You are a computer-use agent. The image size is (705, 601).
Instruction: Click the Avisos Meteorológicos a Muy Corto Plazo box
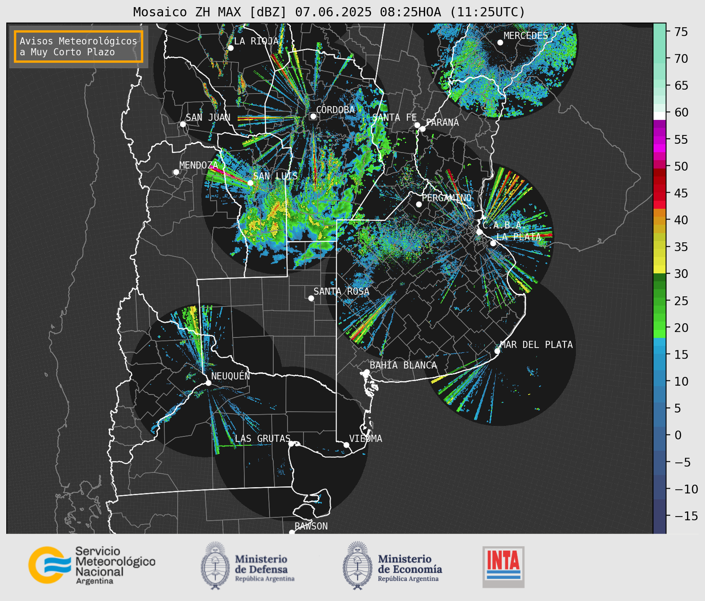(x=79, y=46)
